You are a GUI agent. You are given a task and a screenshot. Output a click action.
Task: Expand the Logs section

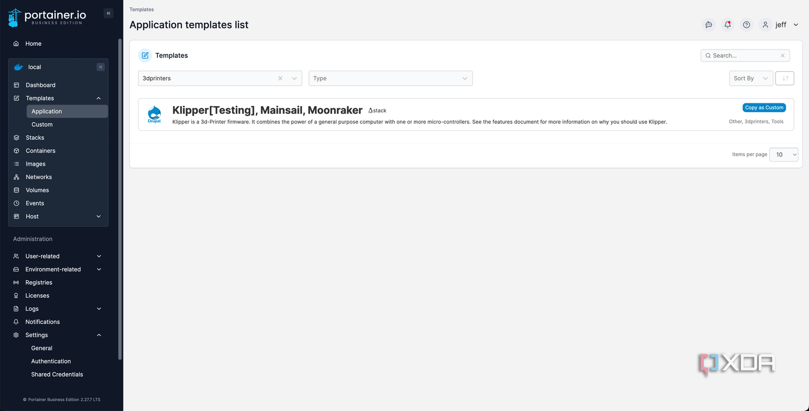[x=99, y=309]
